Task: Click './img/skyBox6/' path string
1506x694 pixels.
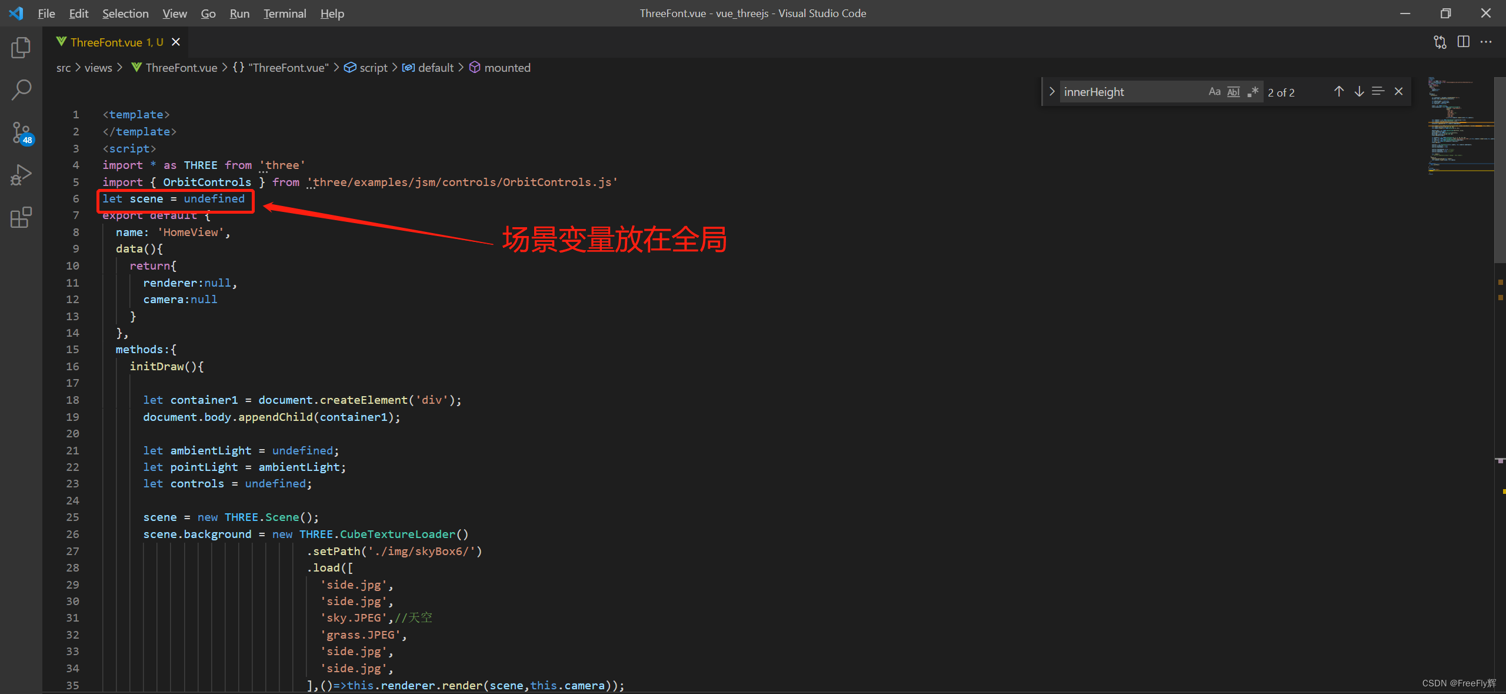Action: pyautogui.click(x=421, y=551)
